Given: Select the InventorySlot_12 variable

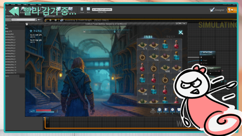Looking at the screenshot, I should [x=11, y=67].
